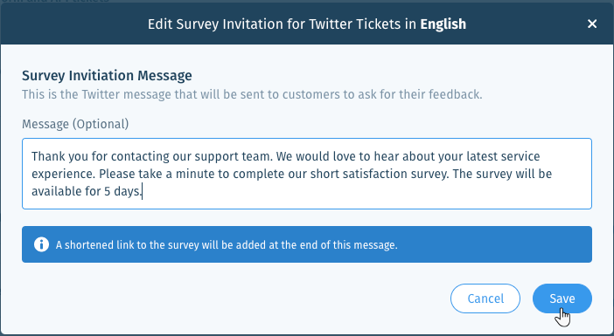Click the Twitter message description text
Image resolution: width=614 pixels, height=336 pixels.
(x=252, y=94)
